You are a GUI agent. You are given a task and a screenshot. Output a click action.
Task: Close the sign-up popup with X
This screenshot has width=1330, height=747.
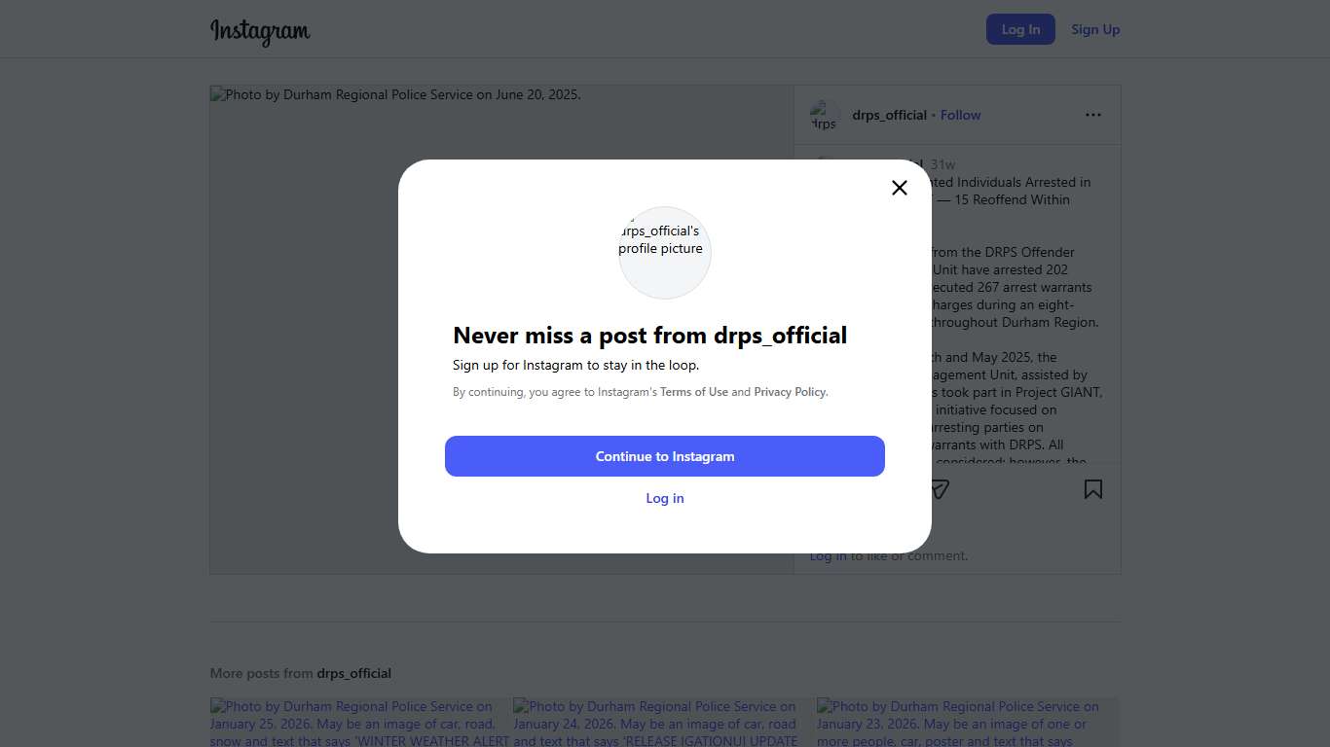[x=900, y=188]
